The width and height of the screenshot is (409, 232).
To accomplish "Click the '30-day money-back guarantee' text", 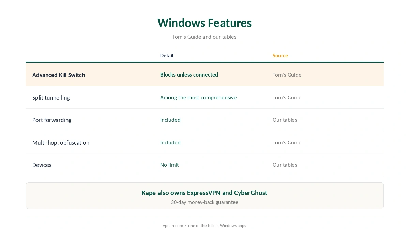I will click(204, 202).
